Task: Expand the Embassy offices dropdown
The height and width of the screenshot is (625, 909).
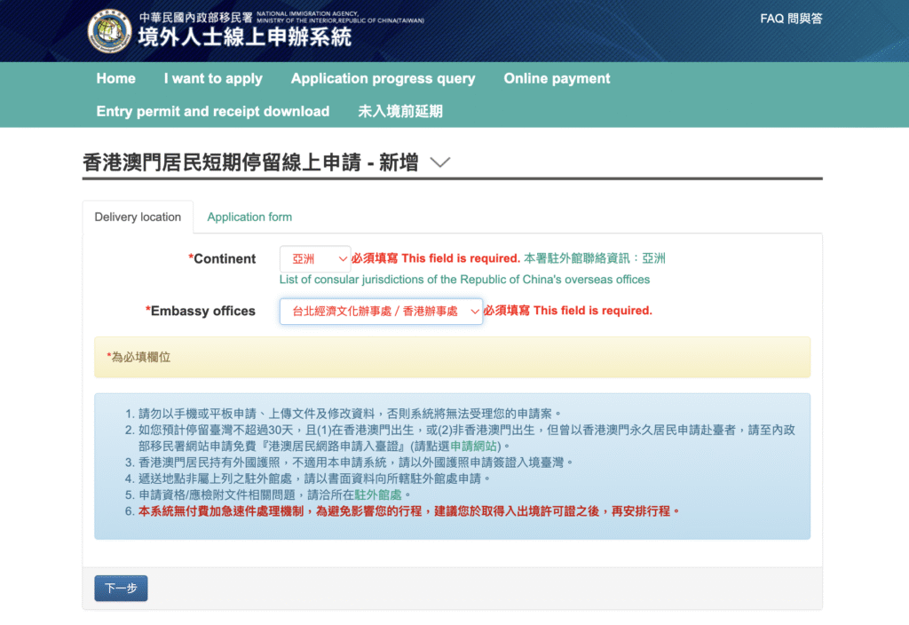Action: (381, 311)
